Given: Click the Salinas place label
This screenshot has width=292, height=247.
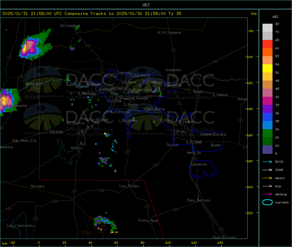Looking at the screenshot, I should (x=56, y=132).
